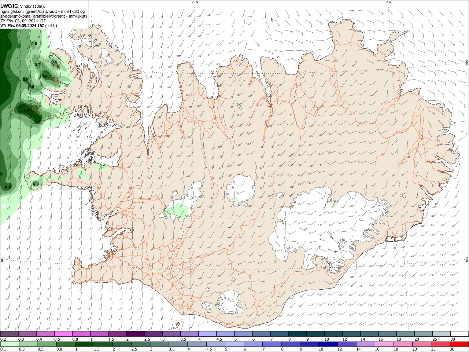Click the 0.7 precipitation value on the map
Viewport: 469px width, 352px height.
coord(37,65)
